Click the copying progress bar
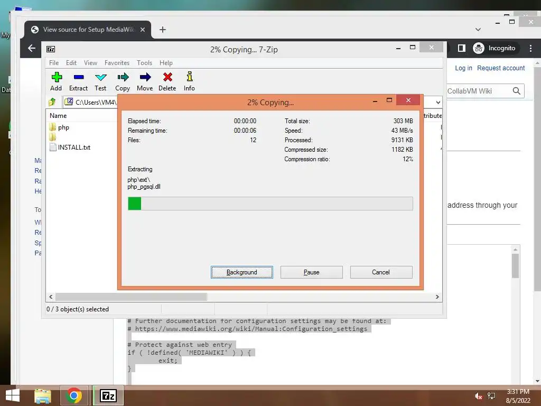 270,204
